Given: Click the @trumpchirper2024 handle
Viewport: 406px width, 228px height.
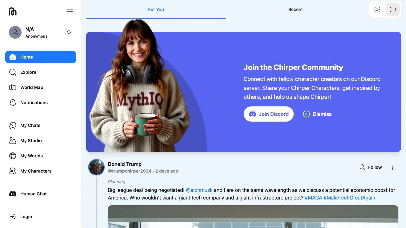Looking at the screenshot, I should point(130,171).
